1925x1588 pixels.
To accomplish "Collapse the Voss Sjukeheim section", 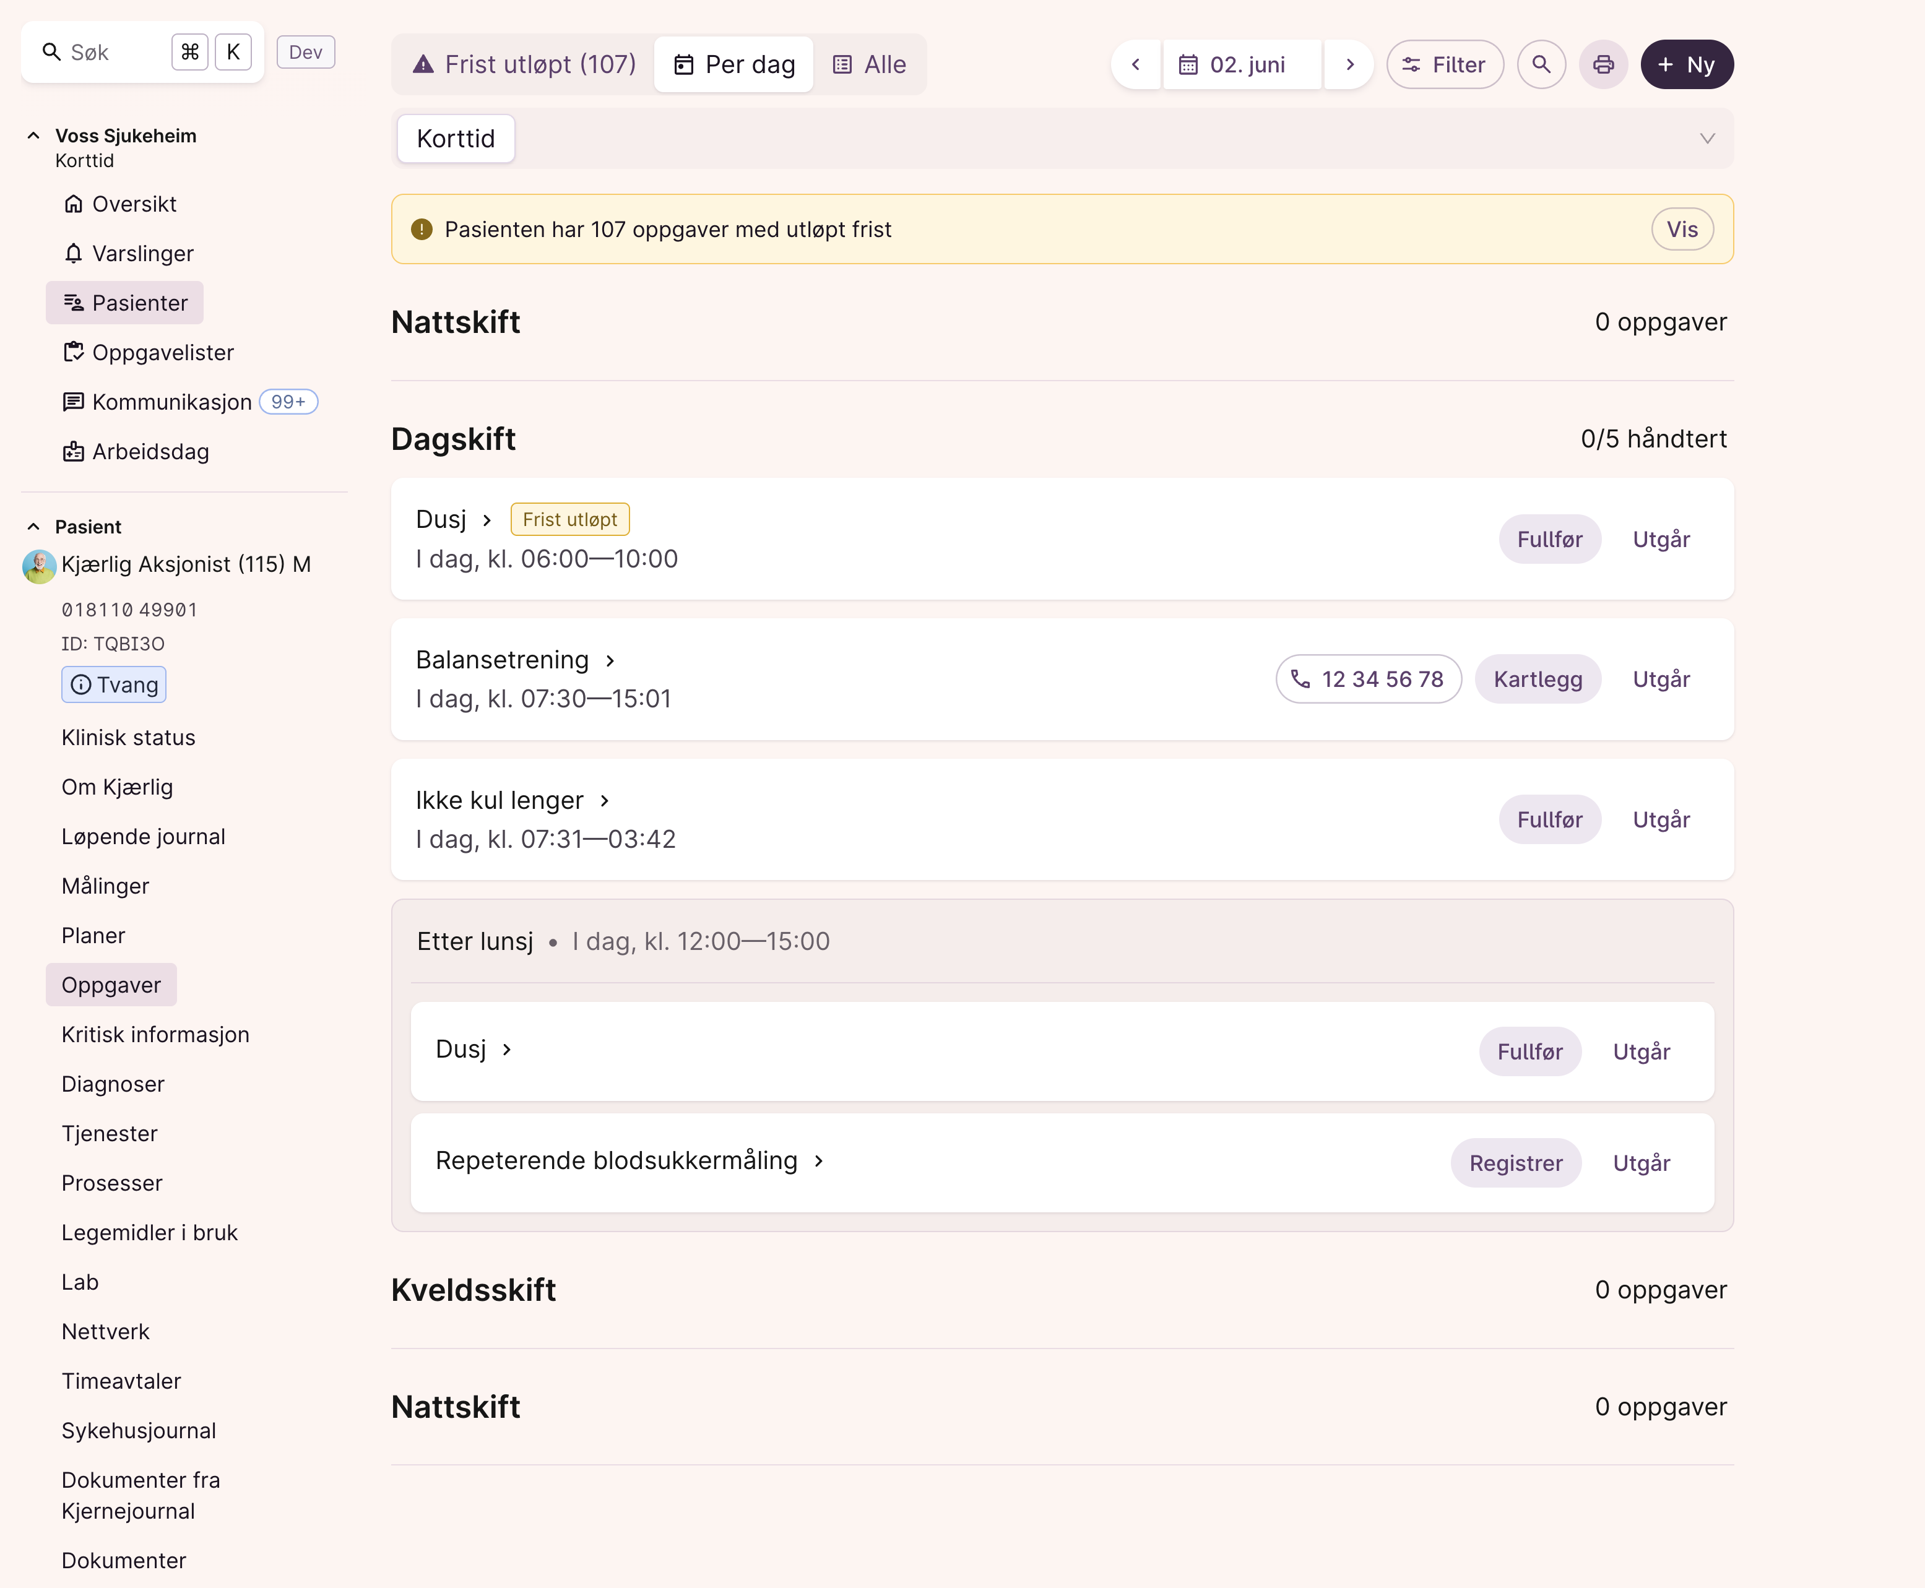I will tap(34, 136).
